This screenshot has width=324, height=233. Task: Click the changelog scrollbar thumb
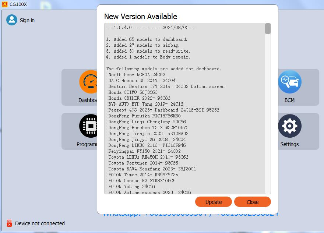[x=268, y=29]
